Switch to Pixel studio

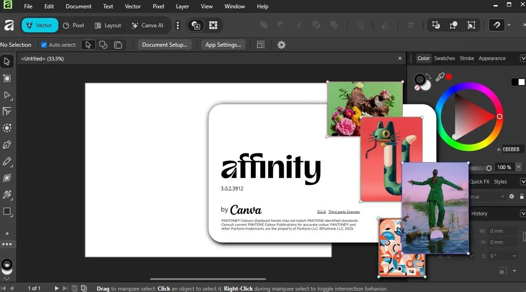[74, 25]
